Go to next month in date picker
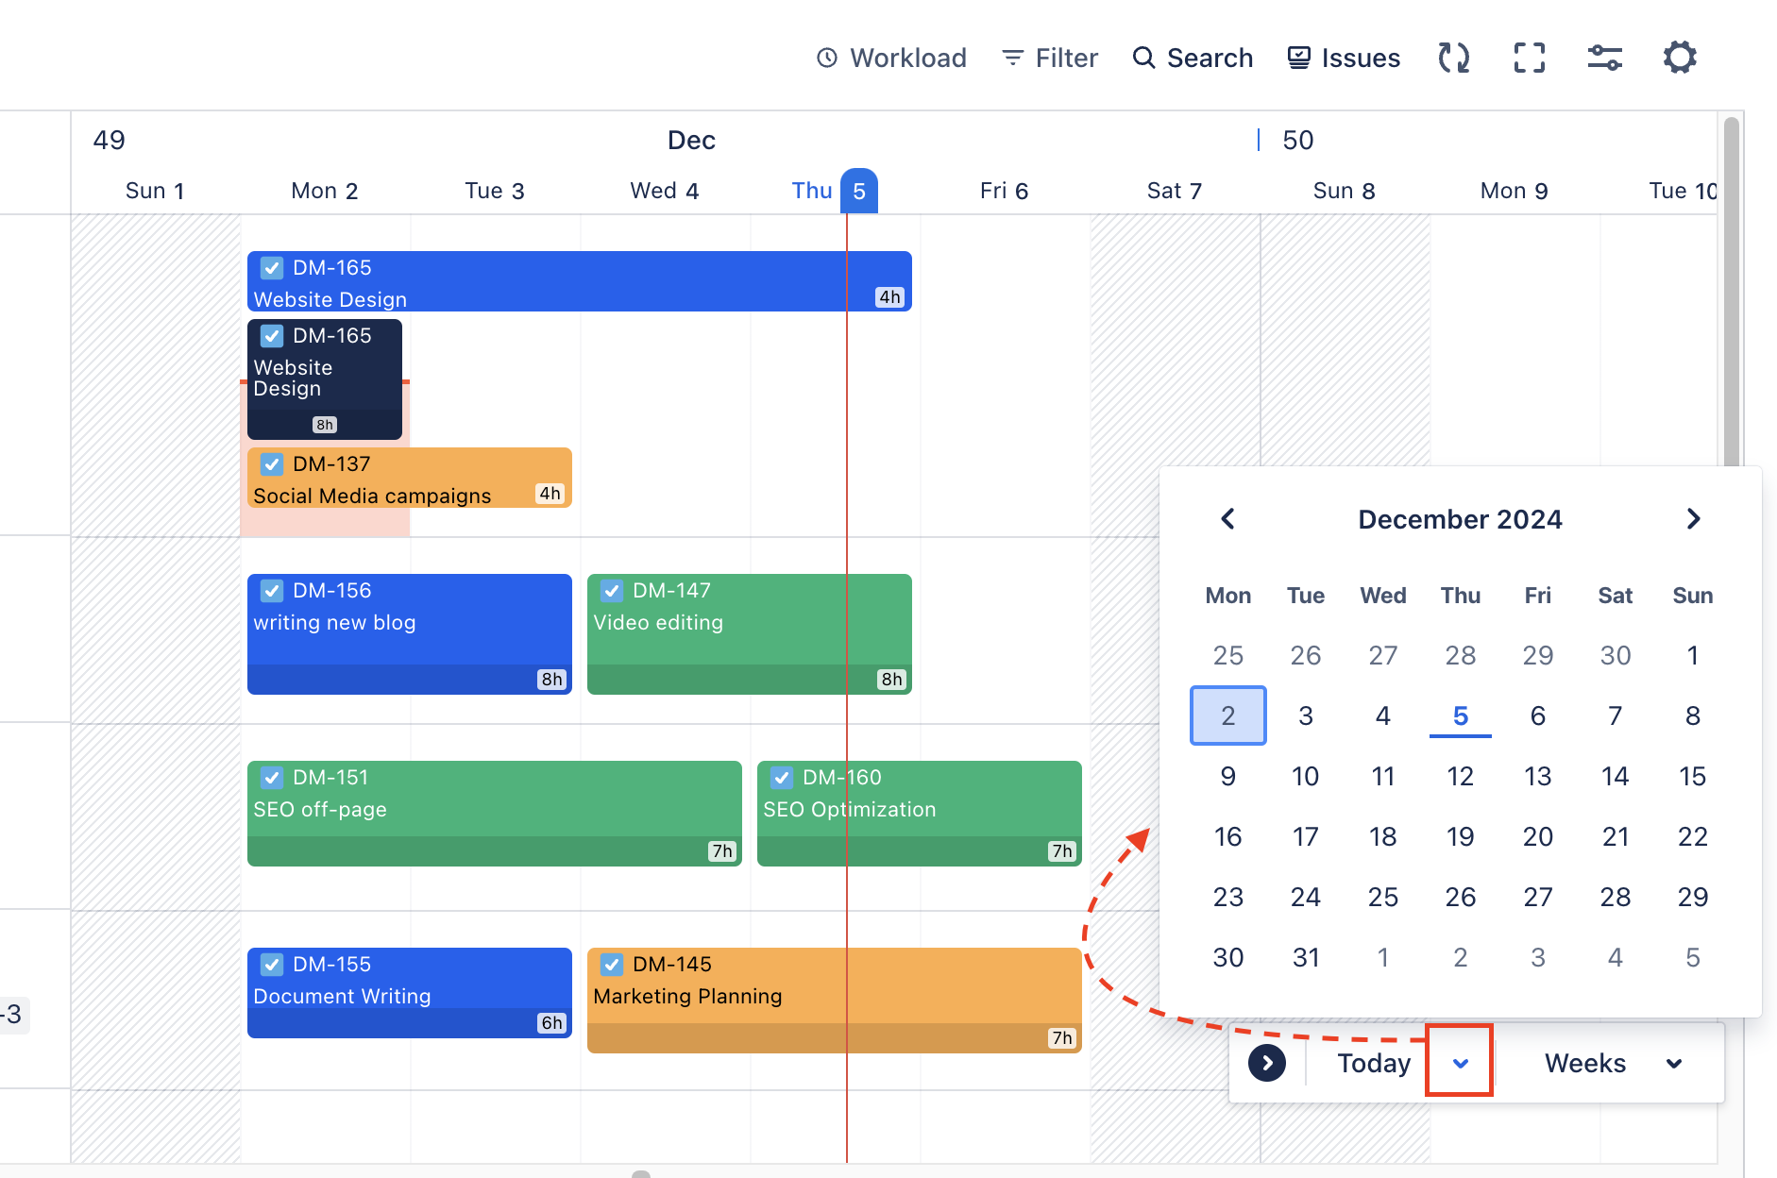1777x1178 pixels. (1693, 519)
